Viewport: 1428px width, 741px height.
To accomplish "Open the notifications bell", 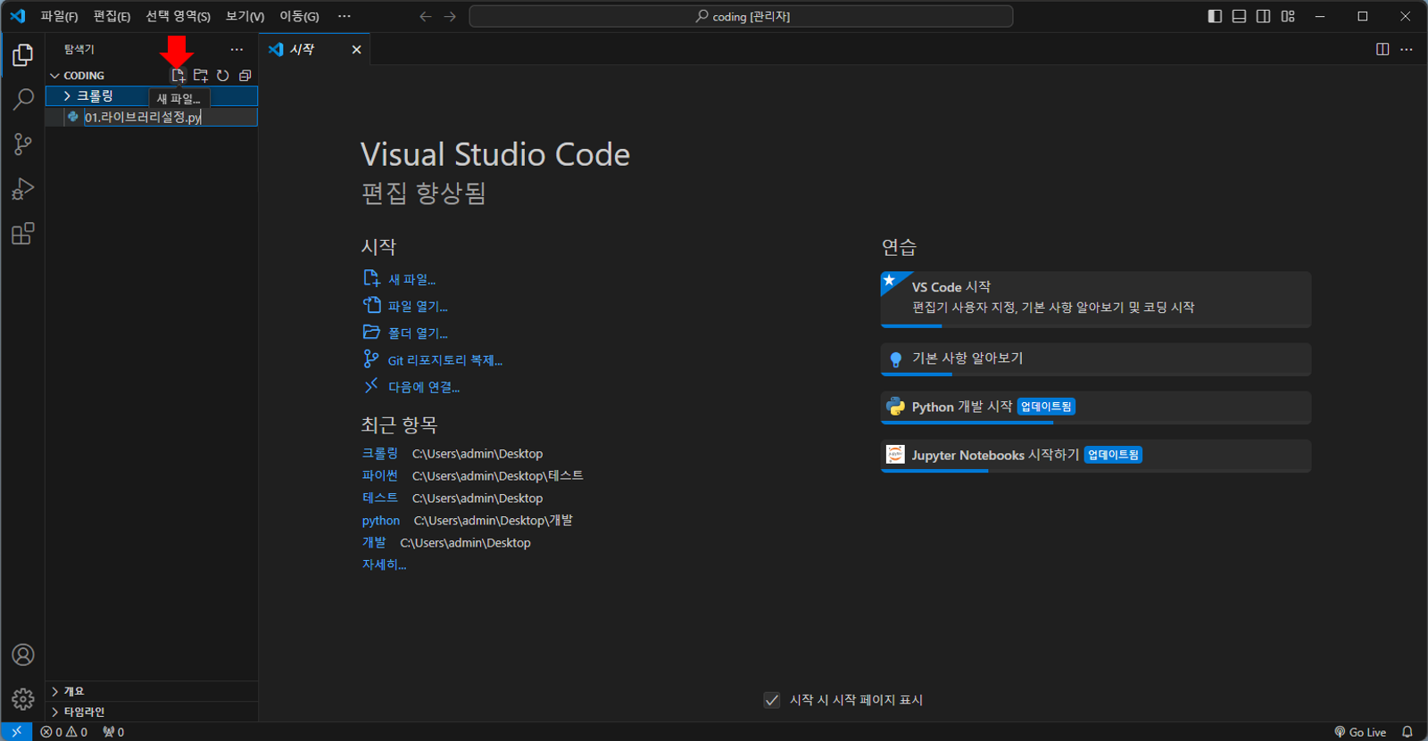I will point(1407,732).
